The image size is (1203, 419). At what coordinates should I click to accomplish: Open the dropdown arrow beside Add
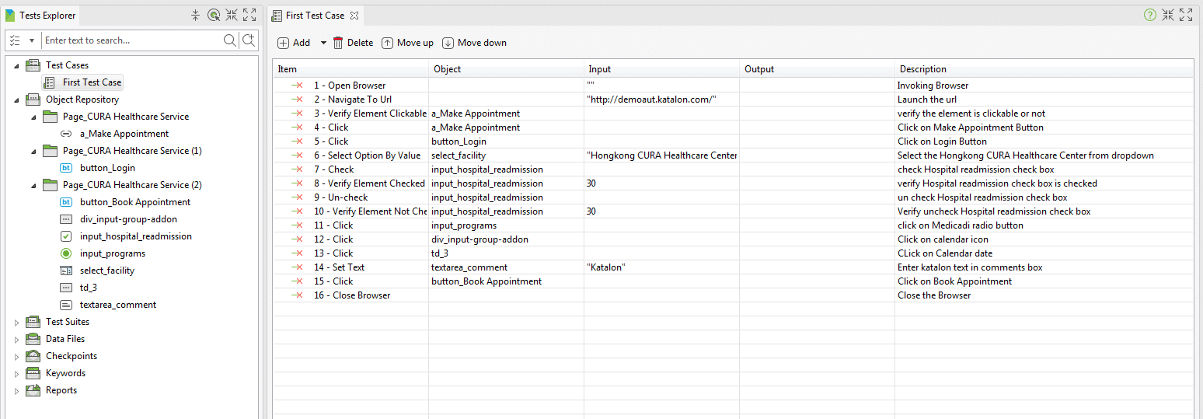coord(323,43)
